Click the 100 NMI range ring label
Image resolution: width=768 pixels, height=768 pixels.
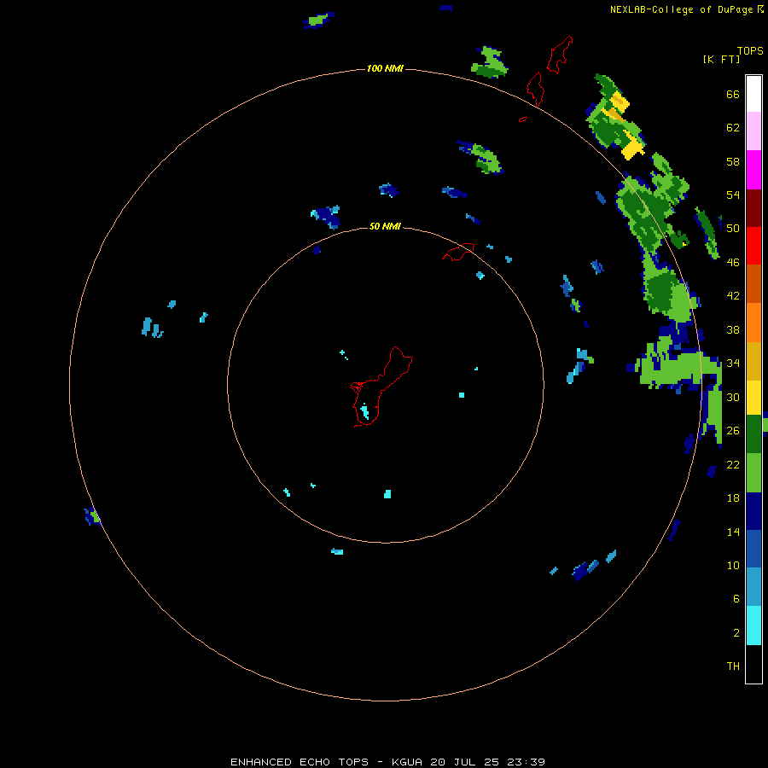pyautogui.click(x=385, y=68)
